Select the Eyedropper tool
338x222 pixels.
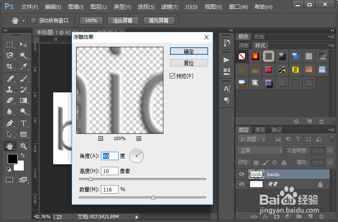[23, 66]
